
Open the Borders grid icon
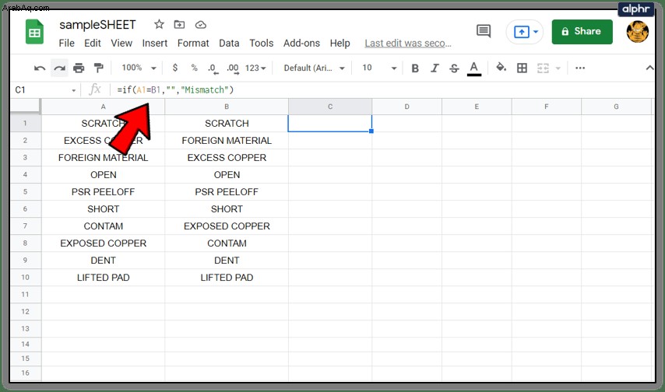click(522, 68)
